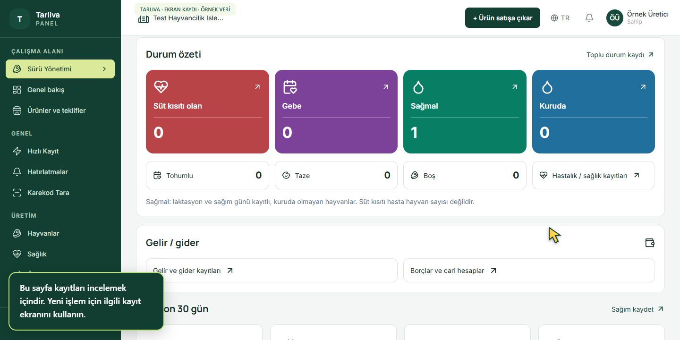The width and height of the screenshot is (680, 340).
Task: Open Sağlık sidebar item
Action: [x=60, y=254]
